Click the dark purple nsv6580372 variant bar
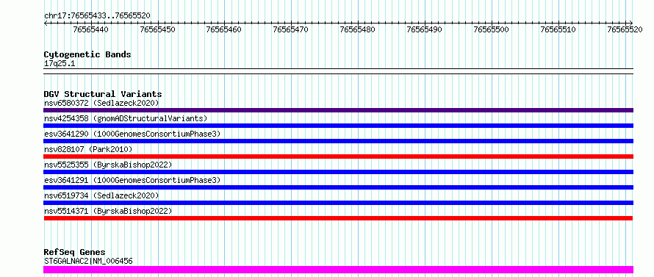Viewport: 654px width, 277px height. pyautogui.click(x=338, y=110)
